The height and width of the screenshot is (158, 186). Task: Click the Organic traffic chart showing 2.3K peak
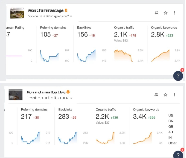click(123, 56)
